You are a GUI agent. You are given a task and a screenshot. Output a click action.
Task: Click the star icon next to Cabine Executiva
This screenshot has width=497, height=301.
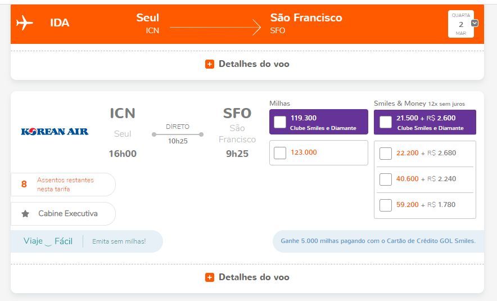[25, 214]
